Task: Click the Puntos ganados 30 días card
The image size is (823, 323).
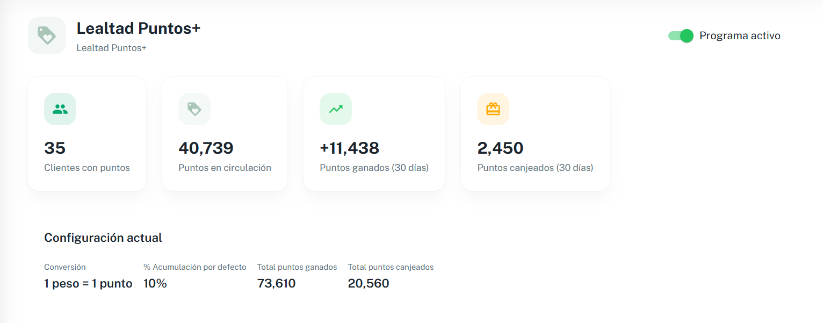Action: pyautogui.click(x=373, y=133)
